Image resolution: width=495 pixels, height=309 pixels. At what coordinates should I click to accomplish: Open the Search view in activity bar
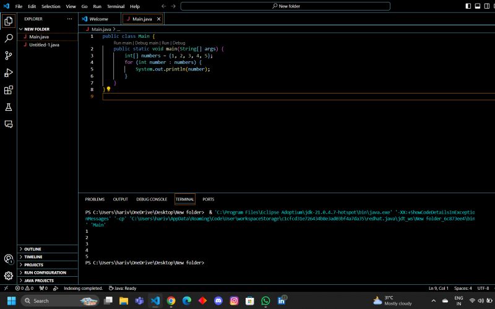point(9,38)
